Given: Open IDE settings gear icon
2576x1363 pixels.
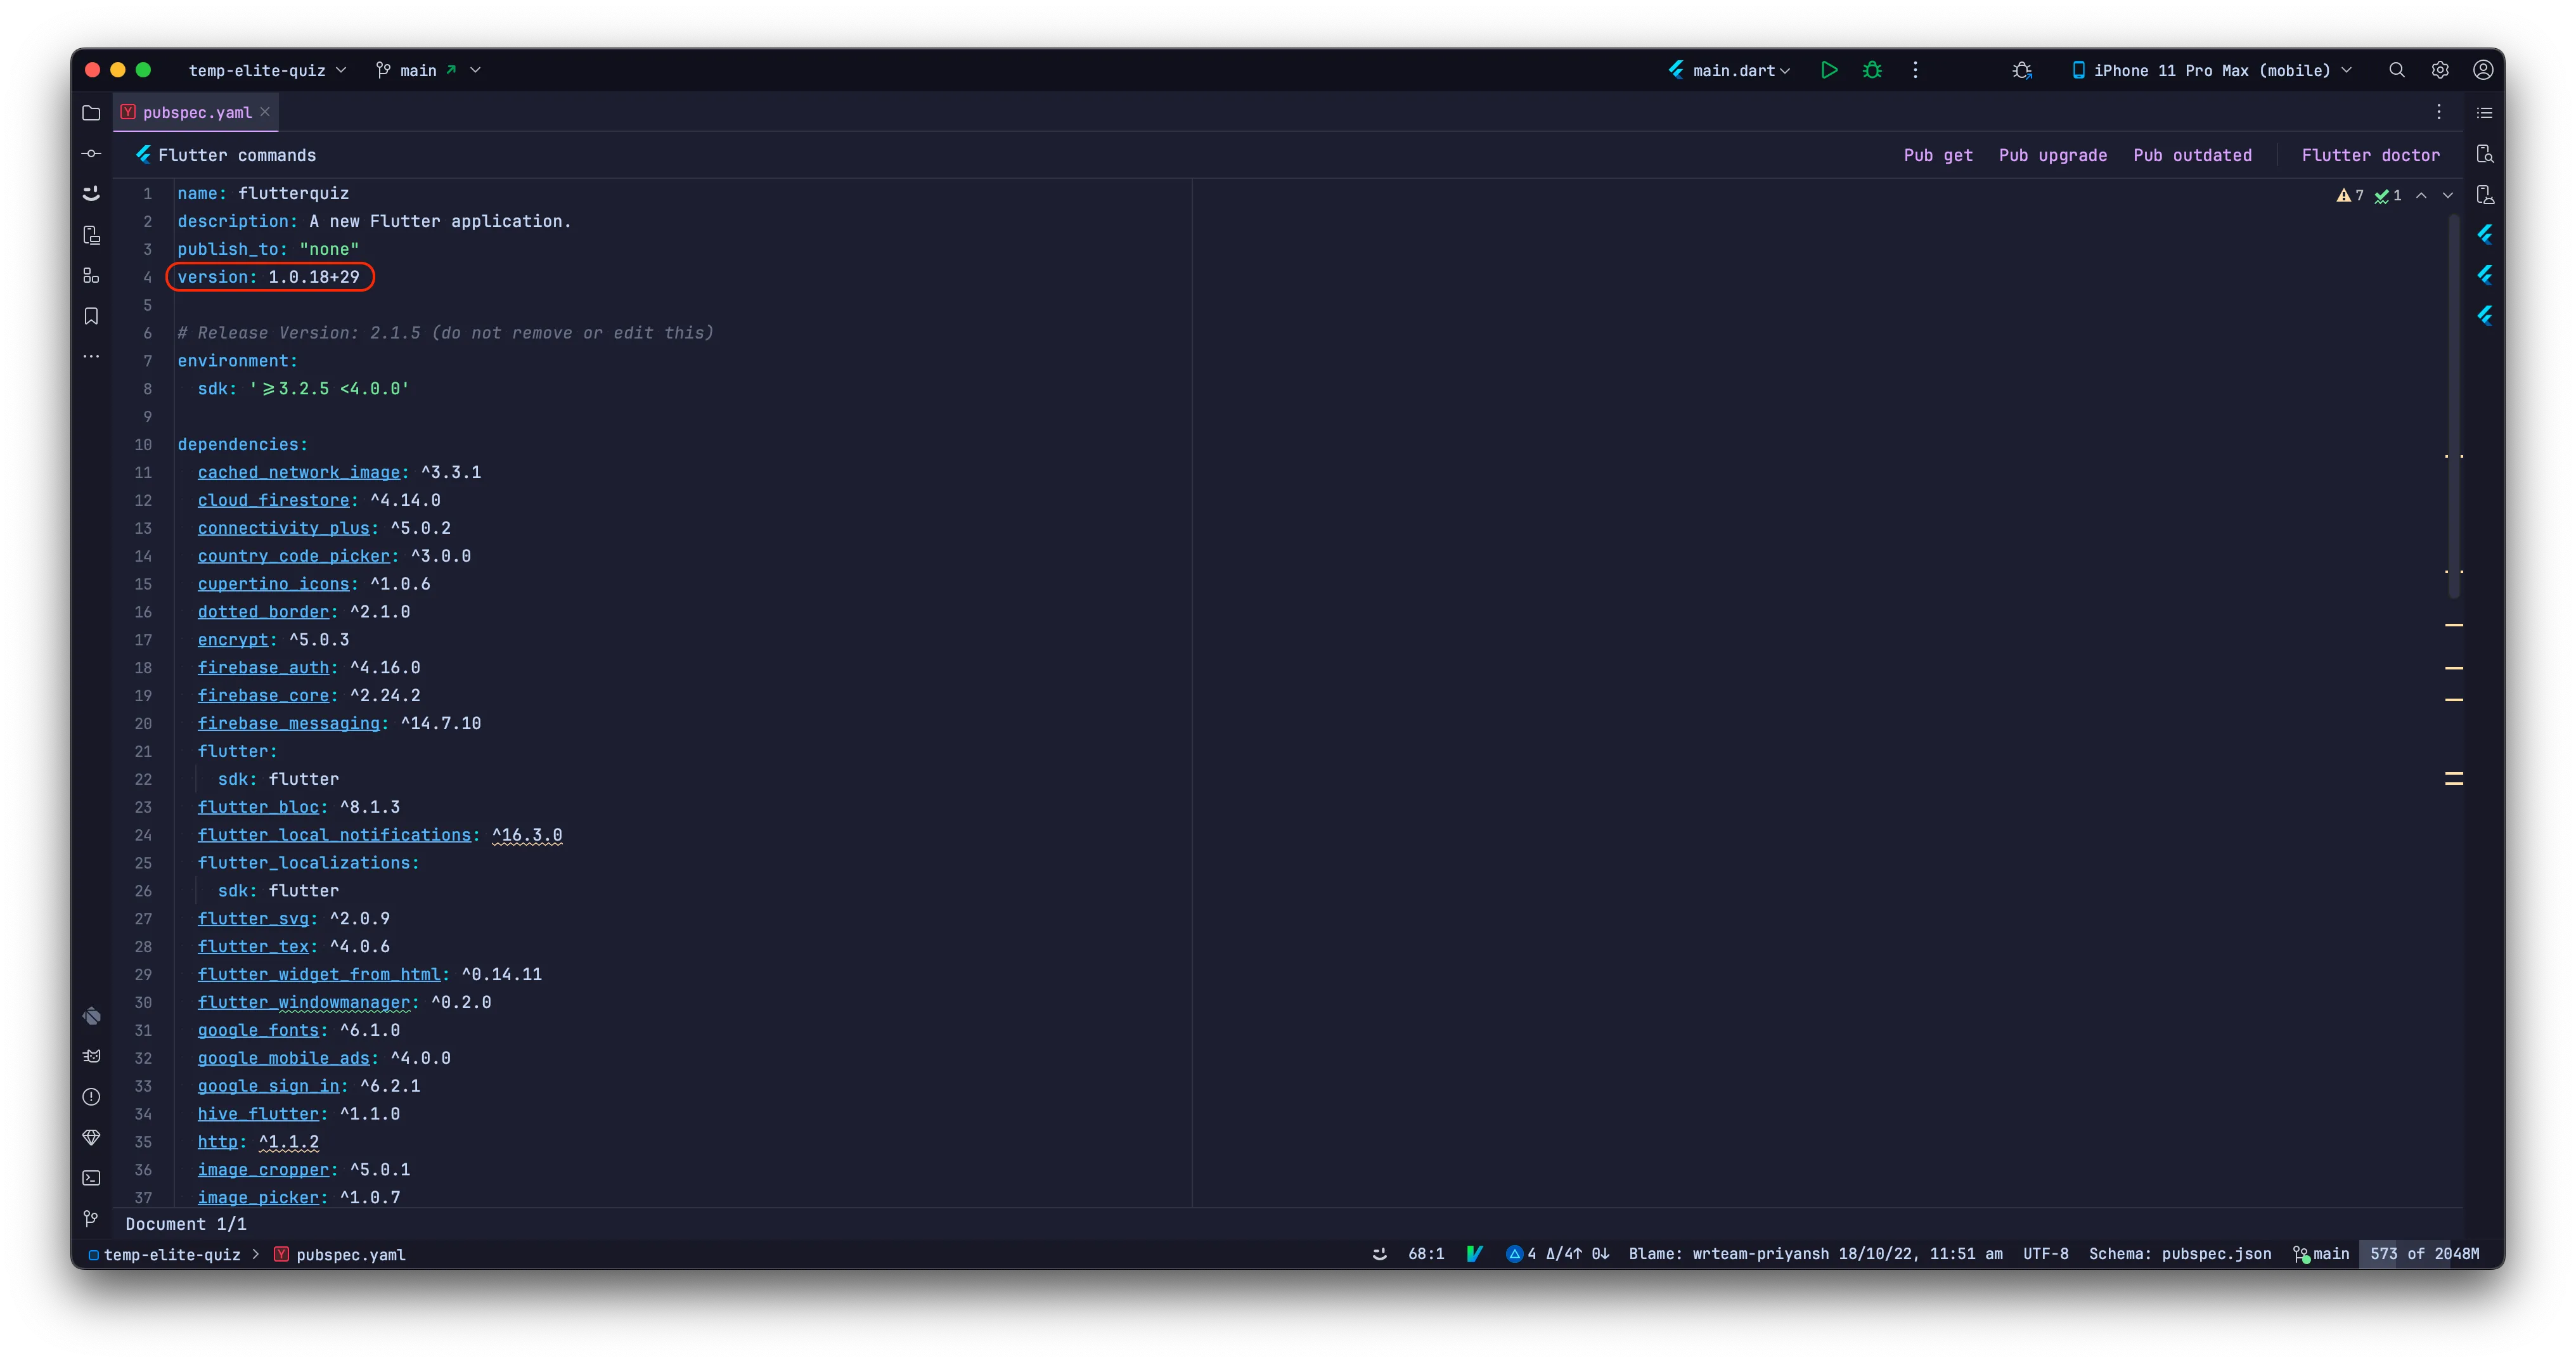Looking at the screenshot, I should pyautogui.click(x=2440, y=70).
